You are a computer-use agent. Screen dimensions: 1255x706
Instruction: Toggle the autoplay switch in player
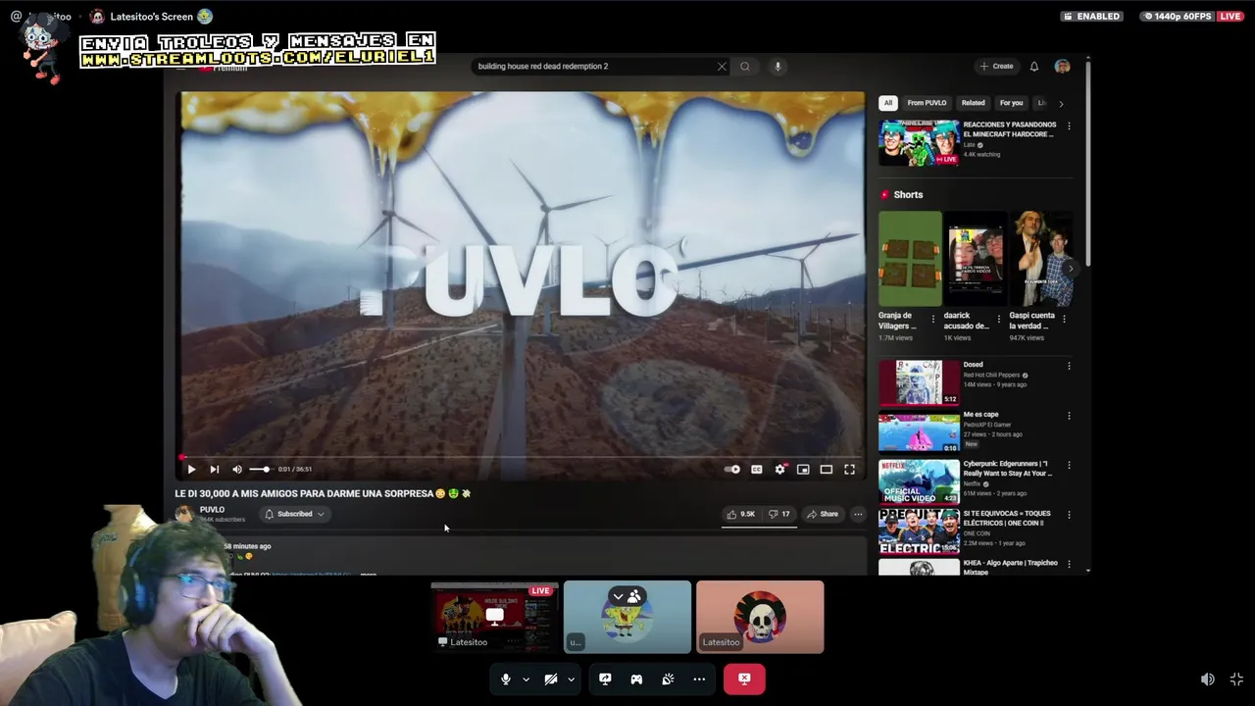(x=732, y=470)
